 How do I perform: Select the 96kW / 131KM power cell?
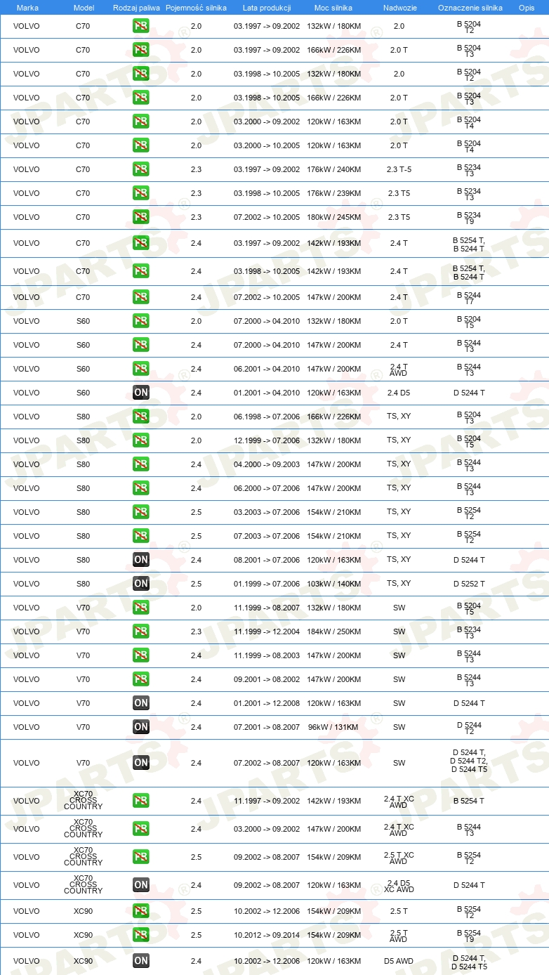point(333,727)
